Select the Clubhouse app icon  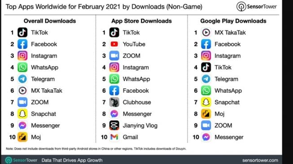coord(114,102)
